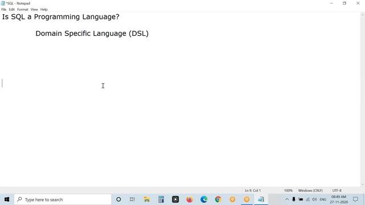This screenshot has width=365, height=205.
Task: Open the second orange running app icon
Action: tap(247, 199)
